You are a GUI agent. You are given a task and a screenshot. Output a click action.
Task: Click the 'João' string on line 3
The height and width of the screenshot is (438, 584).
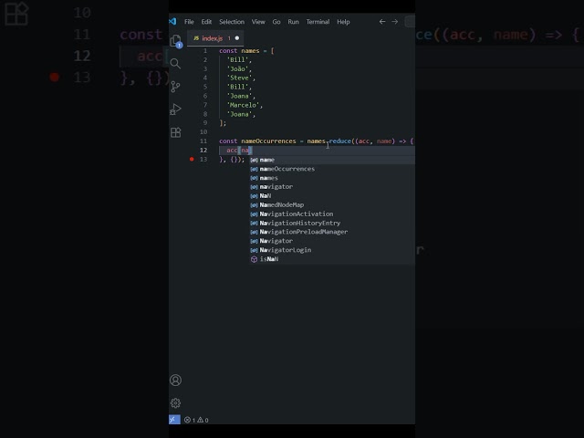237,69
